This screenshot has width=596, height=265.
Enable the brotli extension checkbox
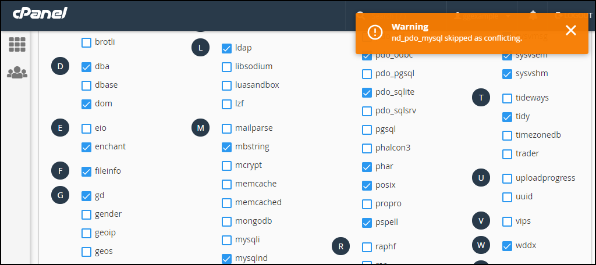pos(86,42)
